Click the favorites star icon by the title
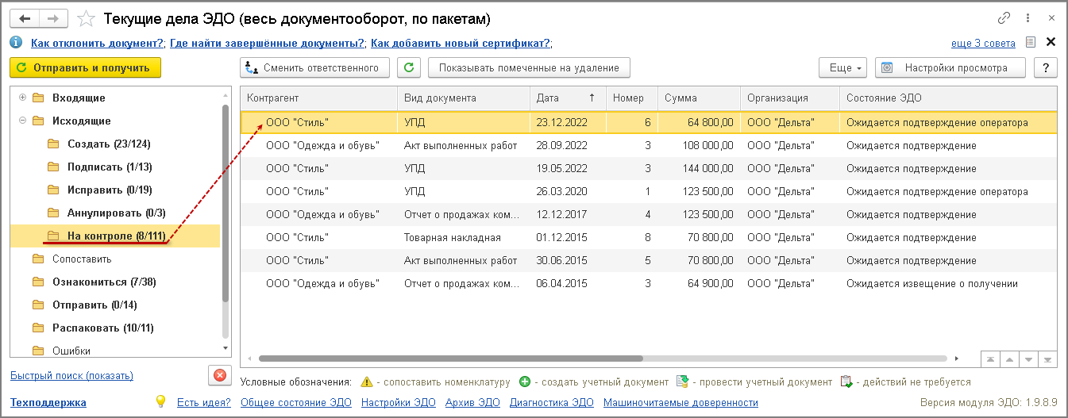The image size is (1068, 418). point(88,17)
